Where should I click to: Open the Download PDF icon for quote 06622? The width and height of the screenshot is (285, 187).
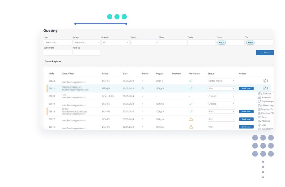[265, 80]
